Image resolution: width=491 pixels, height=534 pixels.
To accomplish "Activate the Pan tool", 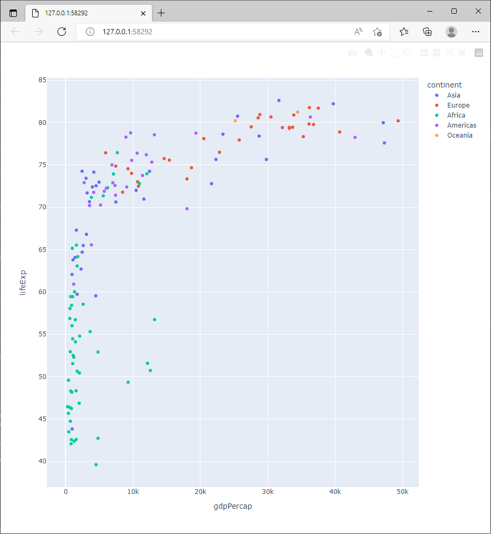I will (x=381, y=53).
